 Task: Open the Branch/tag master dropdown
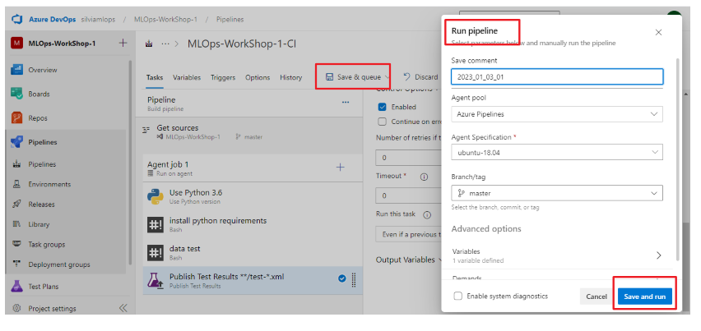tap(557, 194)
